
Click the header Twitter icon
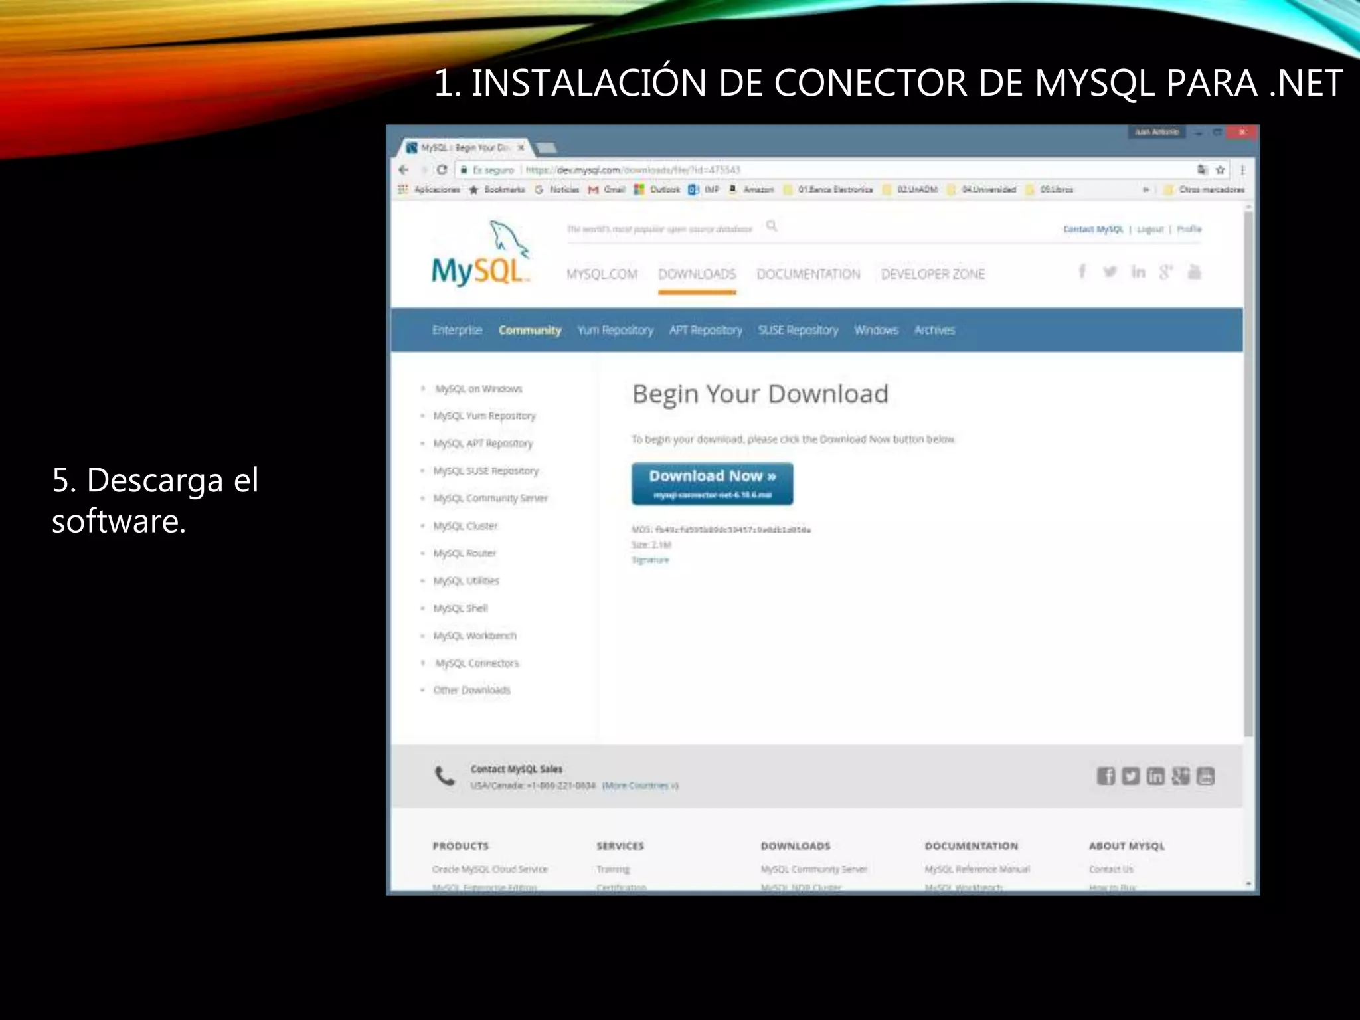coord(1110,272)
